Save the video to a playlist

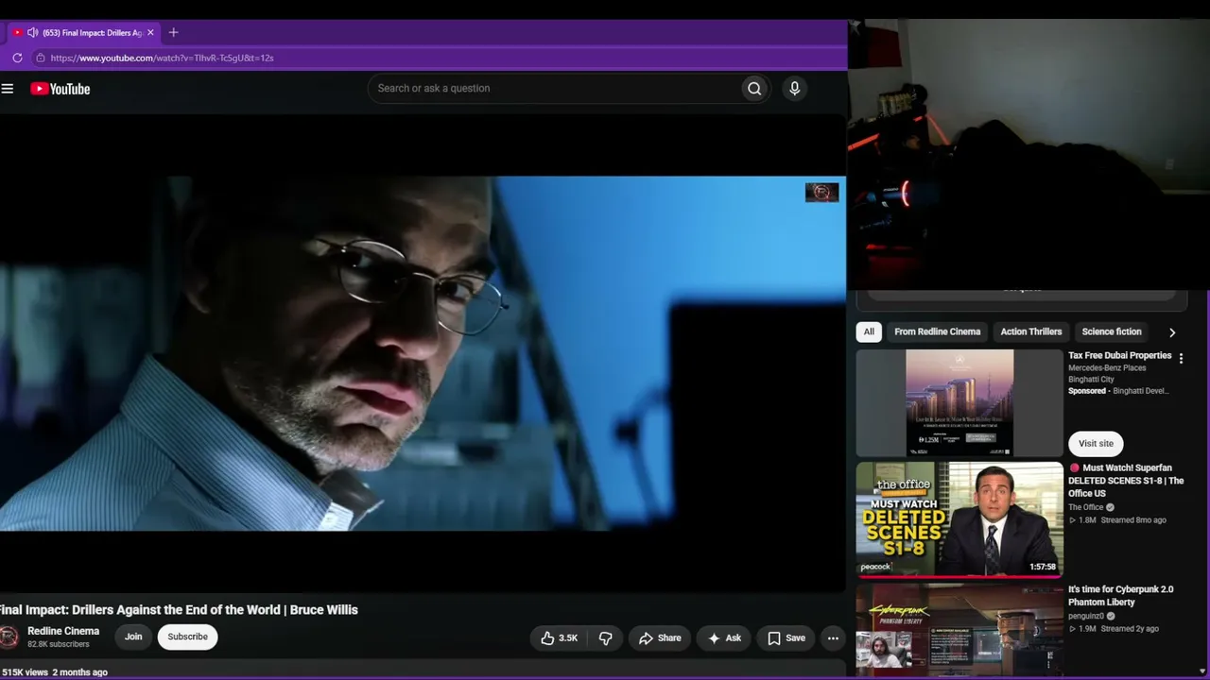click(786, 638)
